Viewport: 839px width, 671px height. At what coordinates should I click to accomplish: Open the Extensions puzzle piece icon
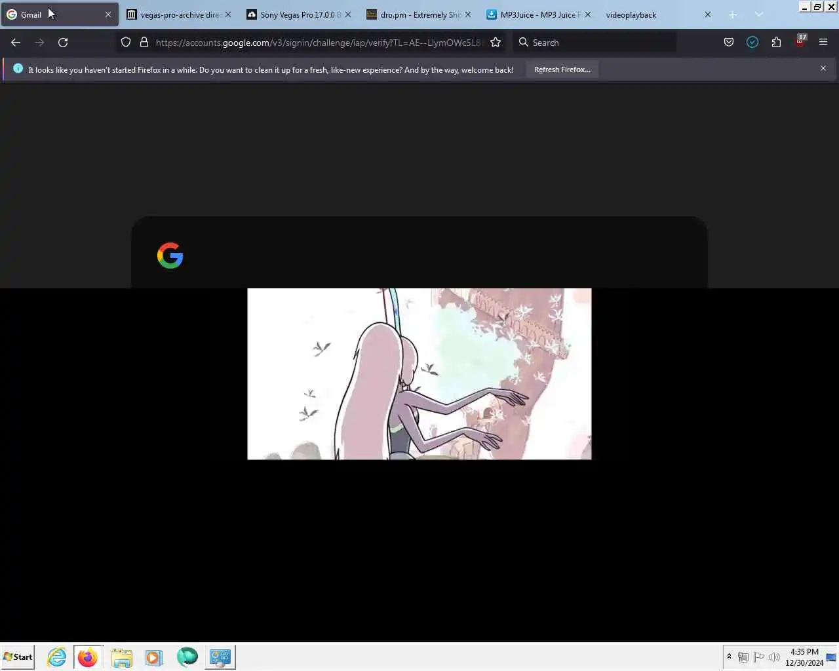click(x=776, y=42)
